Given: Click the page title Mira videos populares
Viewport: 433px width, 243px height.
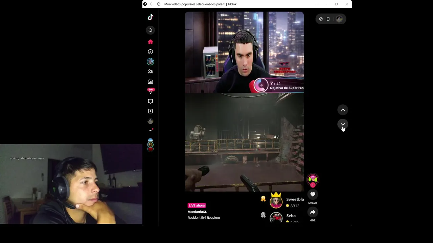Looking at the screenshot, I should [x=200, y=4].
